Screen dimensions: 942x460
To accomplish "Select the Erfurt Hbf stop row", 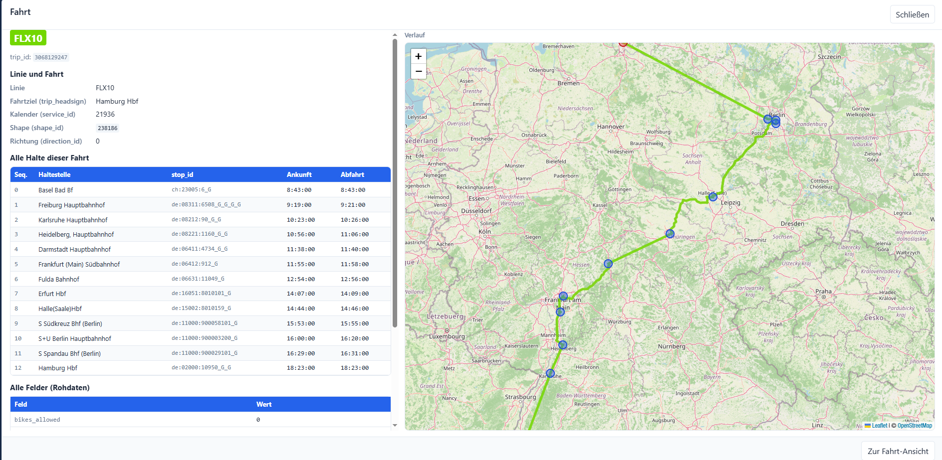I will click(x=200, y=294).
